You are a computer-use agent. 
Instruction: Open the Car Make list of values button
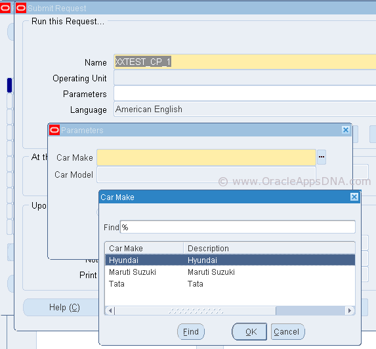(x=322, y=157)
